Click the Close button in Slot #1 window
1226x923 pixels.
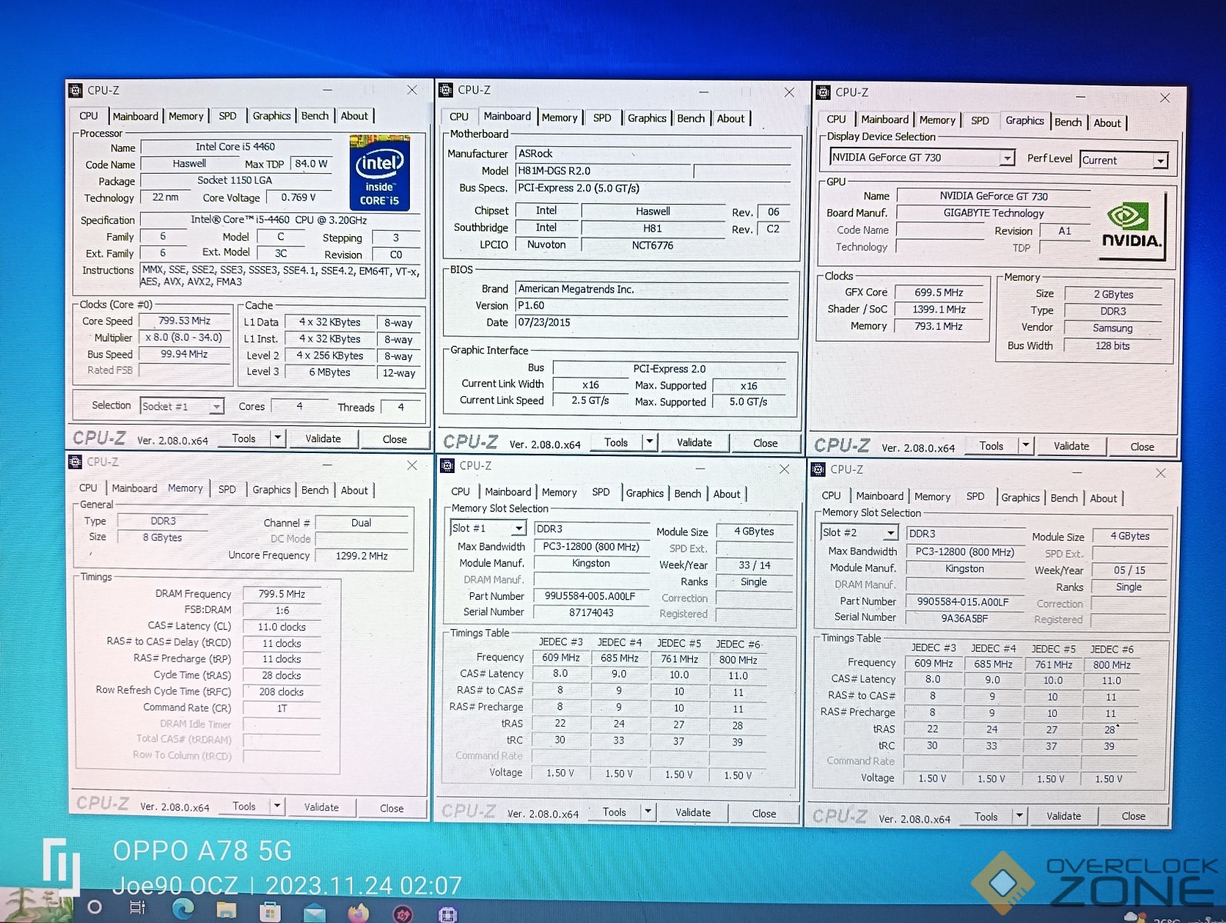(764, 813)
